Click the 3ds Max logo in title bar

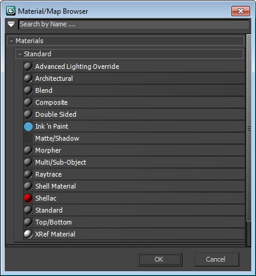click(x=11, y=11)
